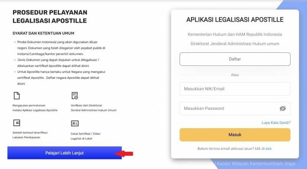This screenshot has width=307, height=169.
Task: Click the yellow Masuk login button
Action: (235, 135)
